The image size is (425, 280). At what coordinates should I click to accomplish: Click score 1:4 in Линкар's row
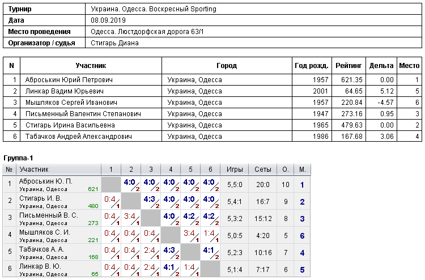pos(189,268)
